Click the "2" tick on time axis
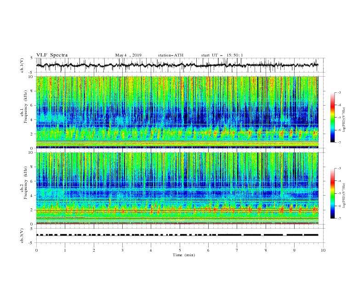364x281 pixels. tap(94, 250)
